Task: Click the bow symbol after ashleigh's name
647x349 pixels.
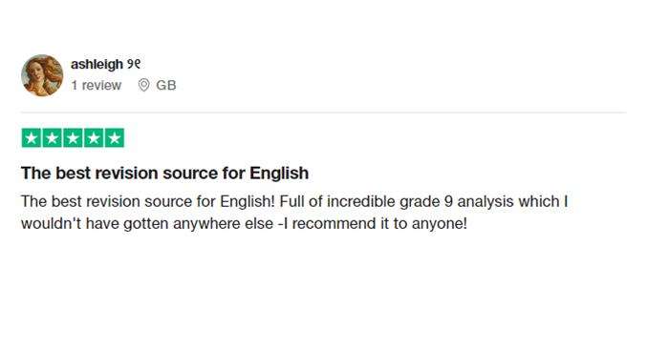Action: point(134,65)
